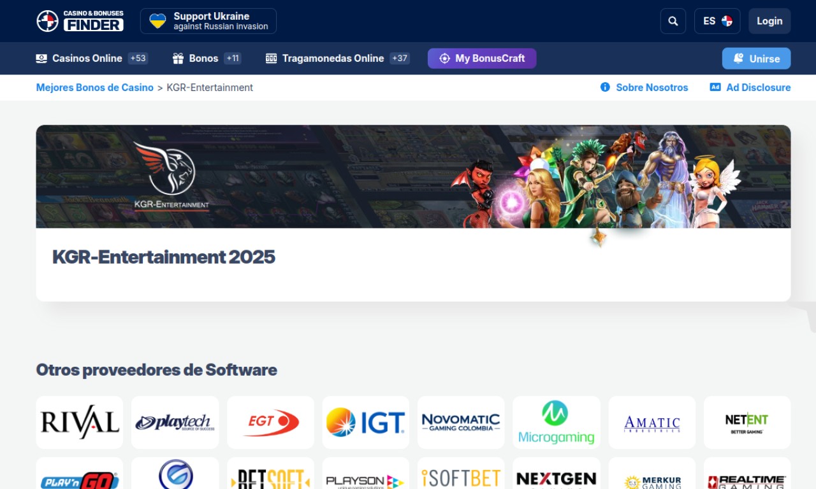Click the Otros proveedores de Software heading
Viewport: 816px width, 489px height.
[157, 370]
